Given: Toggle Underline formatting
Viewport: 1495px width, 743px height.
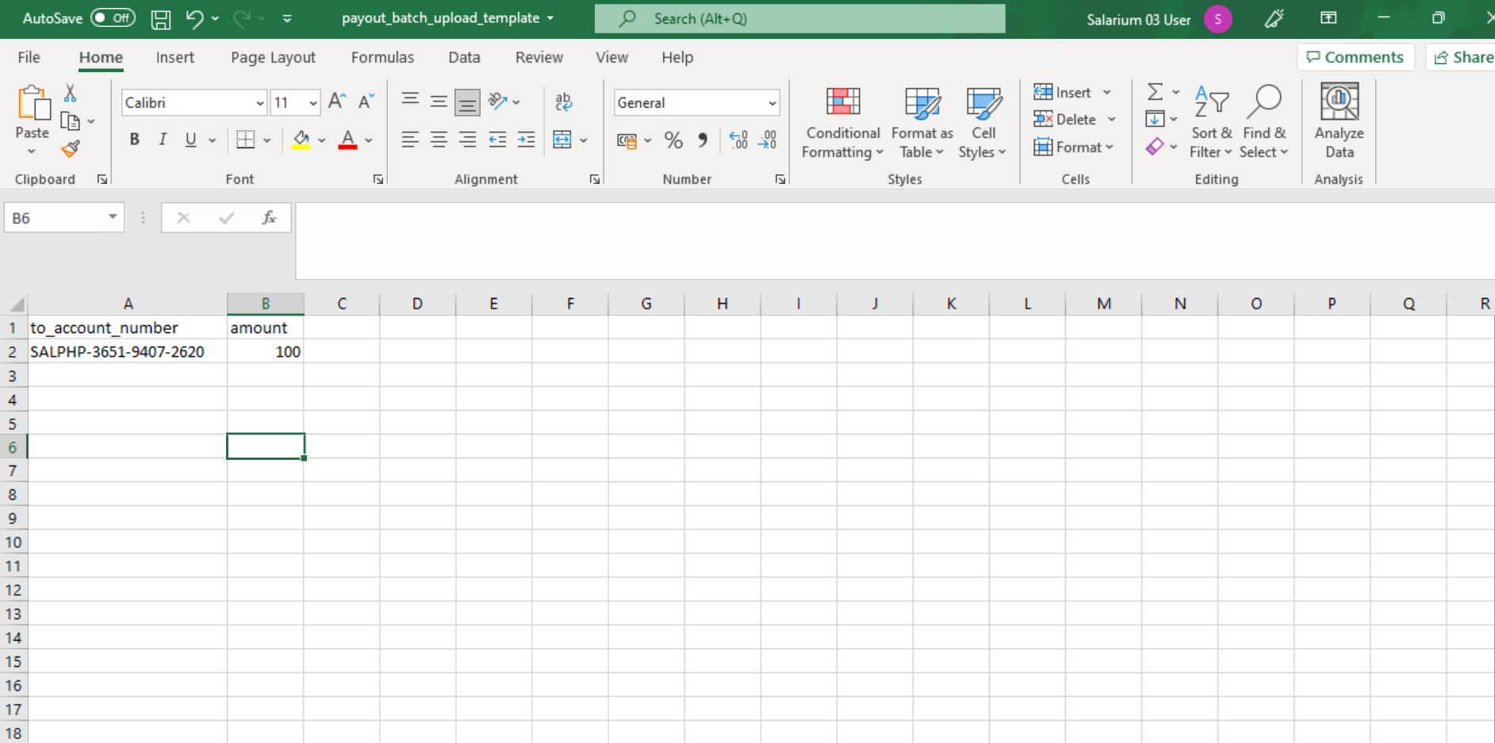Looking at the screenshot, I should [190, 140].
